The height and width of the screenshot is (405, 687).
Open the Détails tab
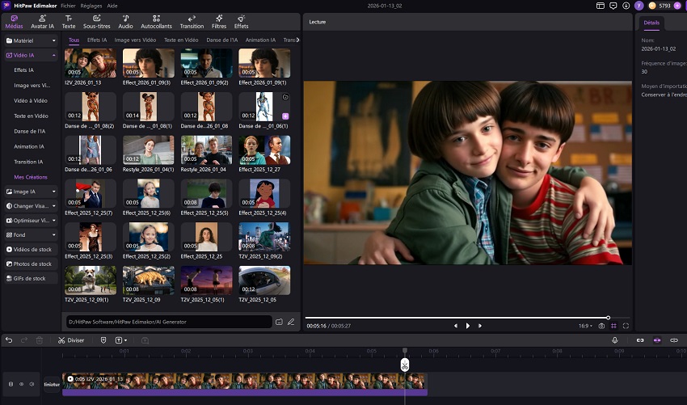point(651,23)
